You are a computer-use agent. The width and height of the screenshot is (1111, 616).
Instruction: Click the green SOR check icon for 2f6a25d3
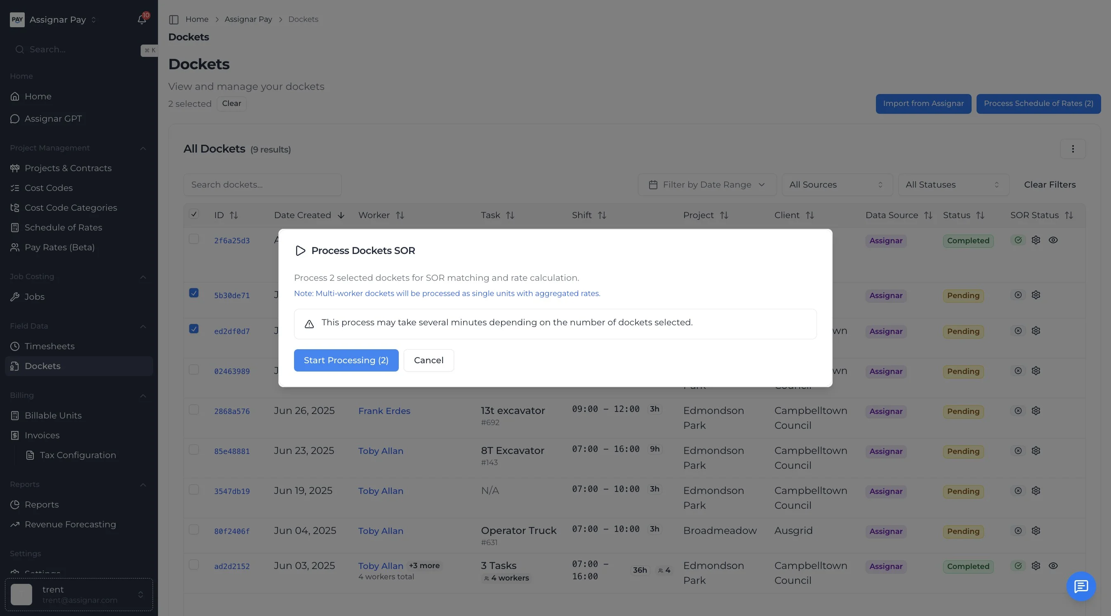tap(1018, 240)
